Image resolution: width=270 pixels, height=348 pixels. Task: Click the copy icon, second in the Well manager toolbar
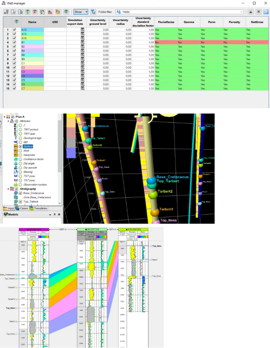tap(13, 12)
